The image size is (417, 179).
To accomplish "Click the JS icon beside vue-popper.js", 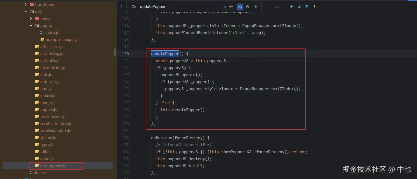I will point(37,166).
